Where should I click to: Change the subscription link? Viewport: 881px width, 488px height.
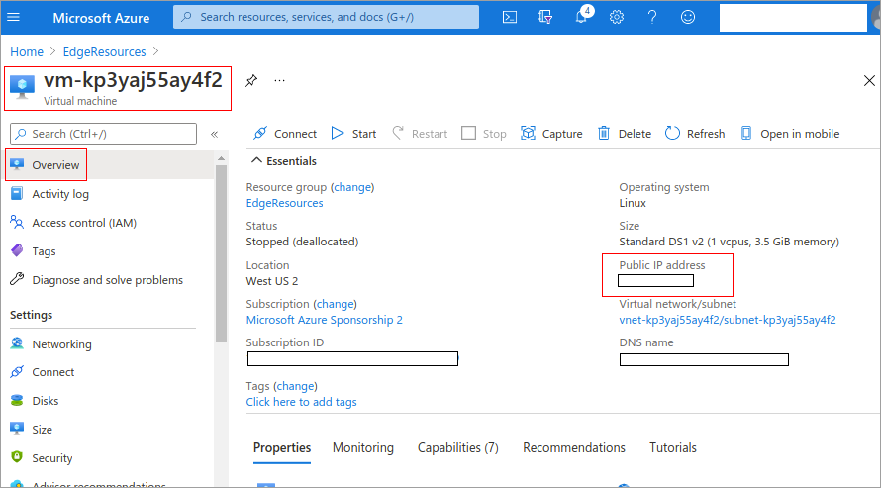click(x=335, y=304)
